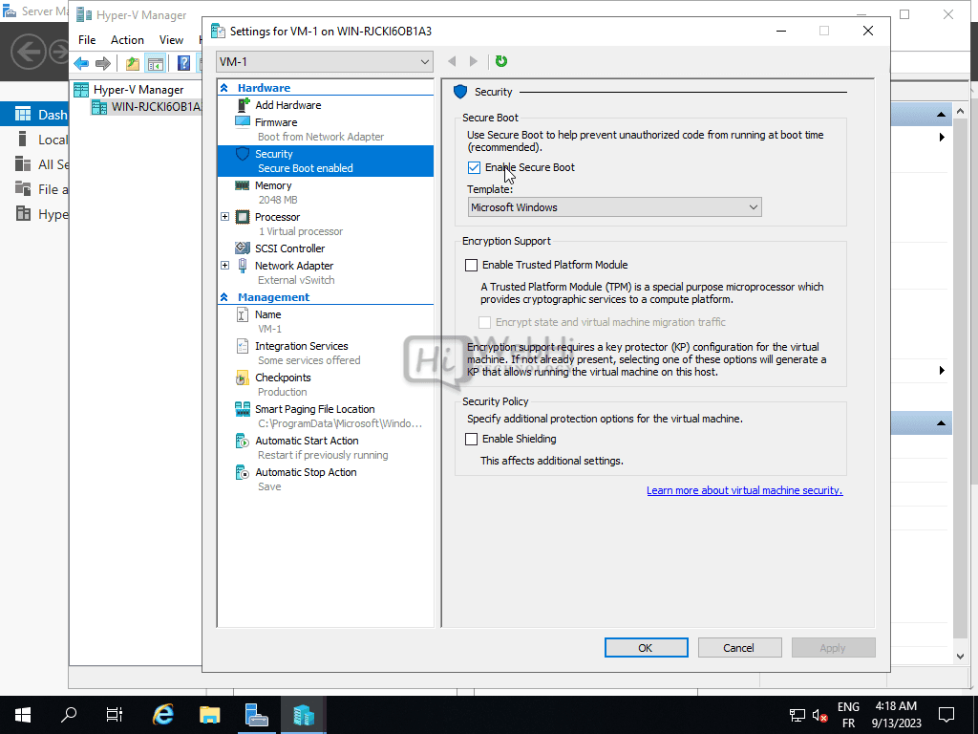Open the View menu in Hyper-V Manager
The height and width of the screenshot is (734, 978).
point(171,40)
